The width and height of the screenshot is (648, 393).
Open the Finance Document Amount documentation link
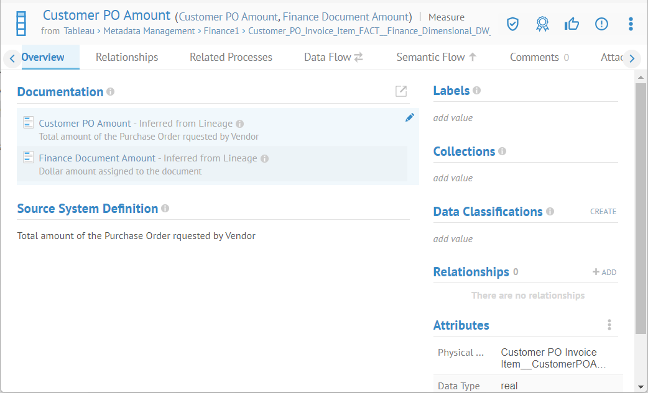pyautogui.click(x=97, y=158)
